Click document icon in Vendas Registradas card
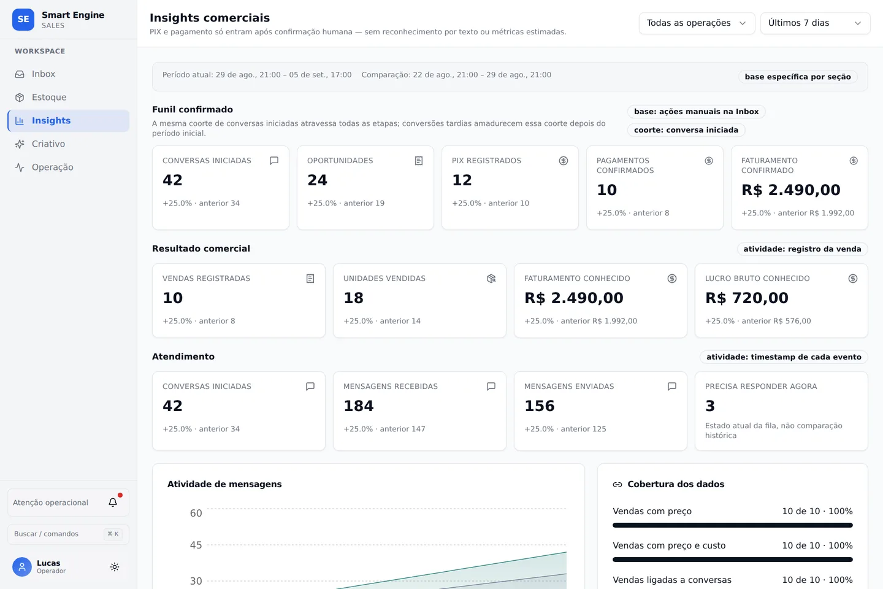Viewport: 883px width, 589px height. [310, 279]
